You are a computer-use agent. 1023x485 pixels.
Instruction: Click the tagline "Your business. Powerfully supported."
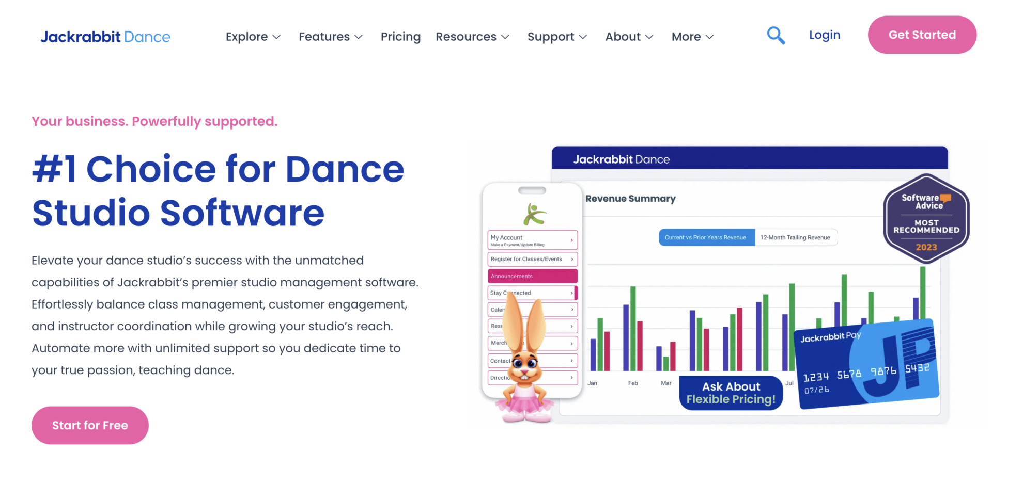tap(154, 121)
